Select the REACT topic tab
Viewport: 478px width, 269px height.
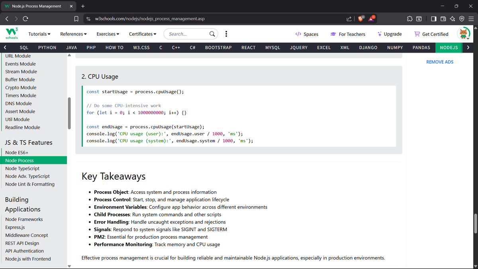pyautogui.click(x=249, y=47)
